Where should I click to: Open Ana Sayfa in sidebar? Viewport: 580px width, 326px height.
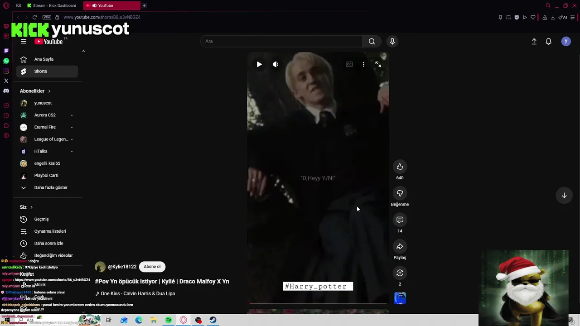pyautogui.click(x=47, y=59)
